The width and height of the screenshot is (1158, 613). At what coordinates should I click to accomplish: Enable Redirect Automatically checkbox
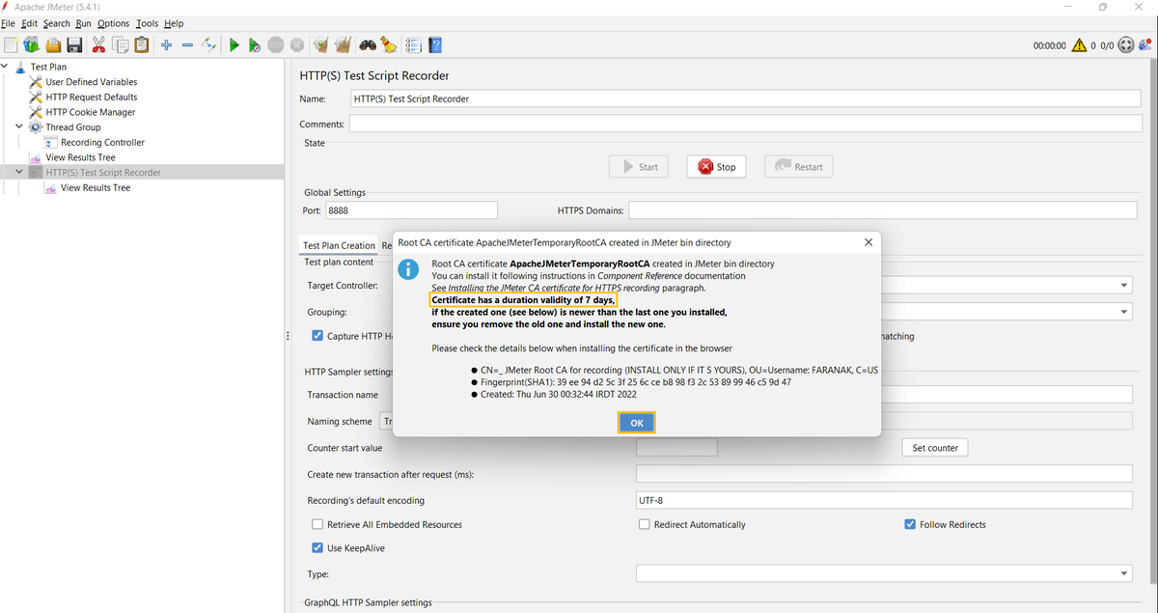645,524
